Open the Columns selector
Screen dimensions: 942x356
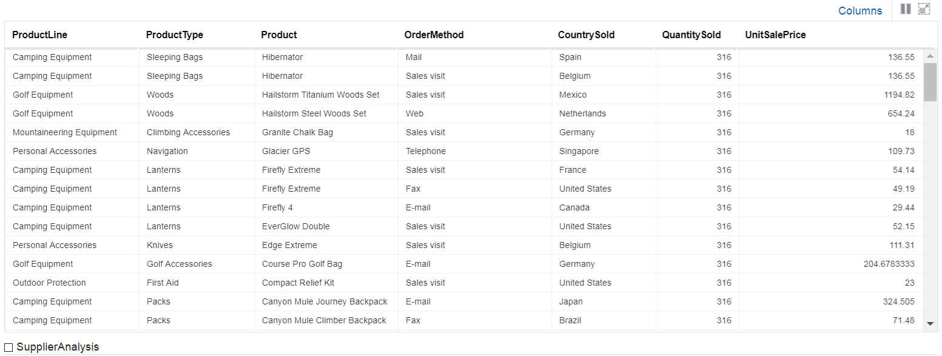click(x=860, y=10)
